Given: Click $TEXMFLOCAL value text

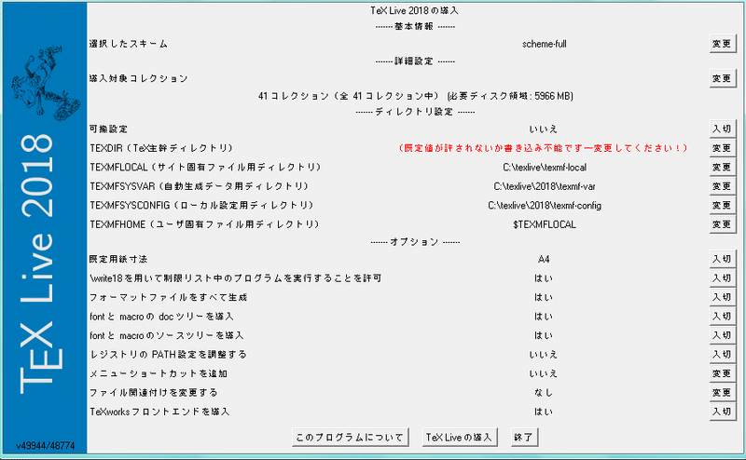Looking at the screenshot, I should tap(545, 224).
